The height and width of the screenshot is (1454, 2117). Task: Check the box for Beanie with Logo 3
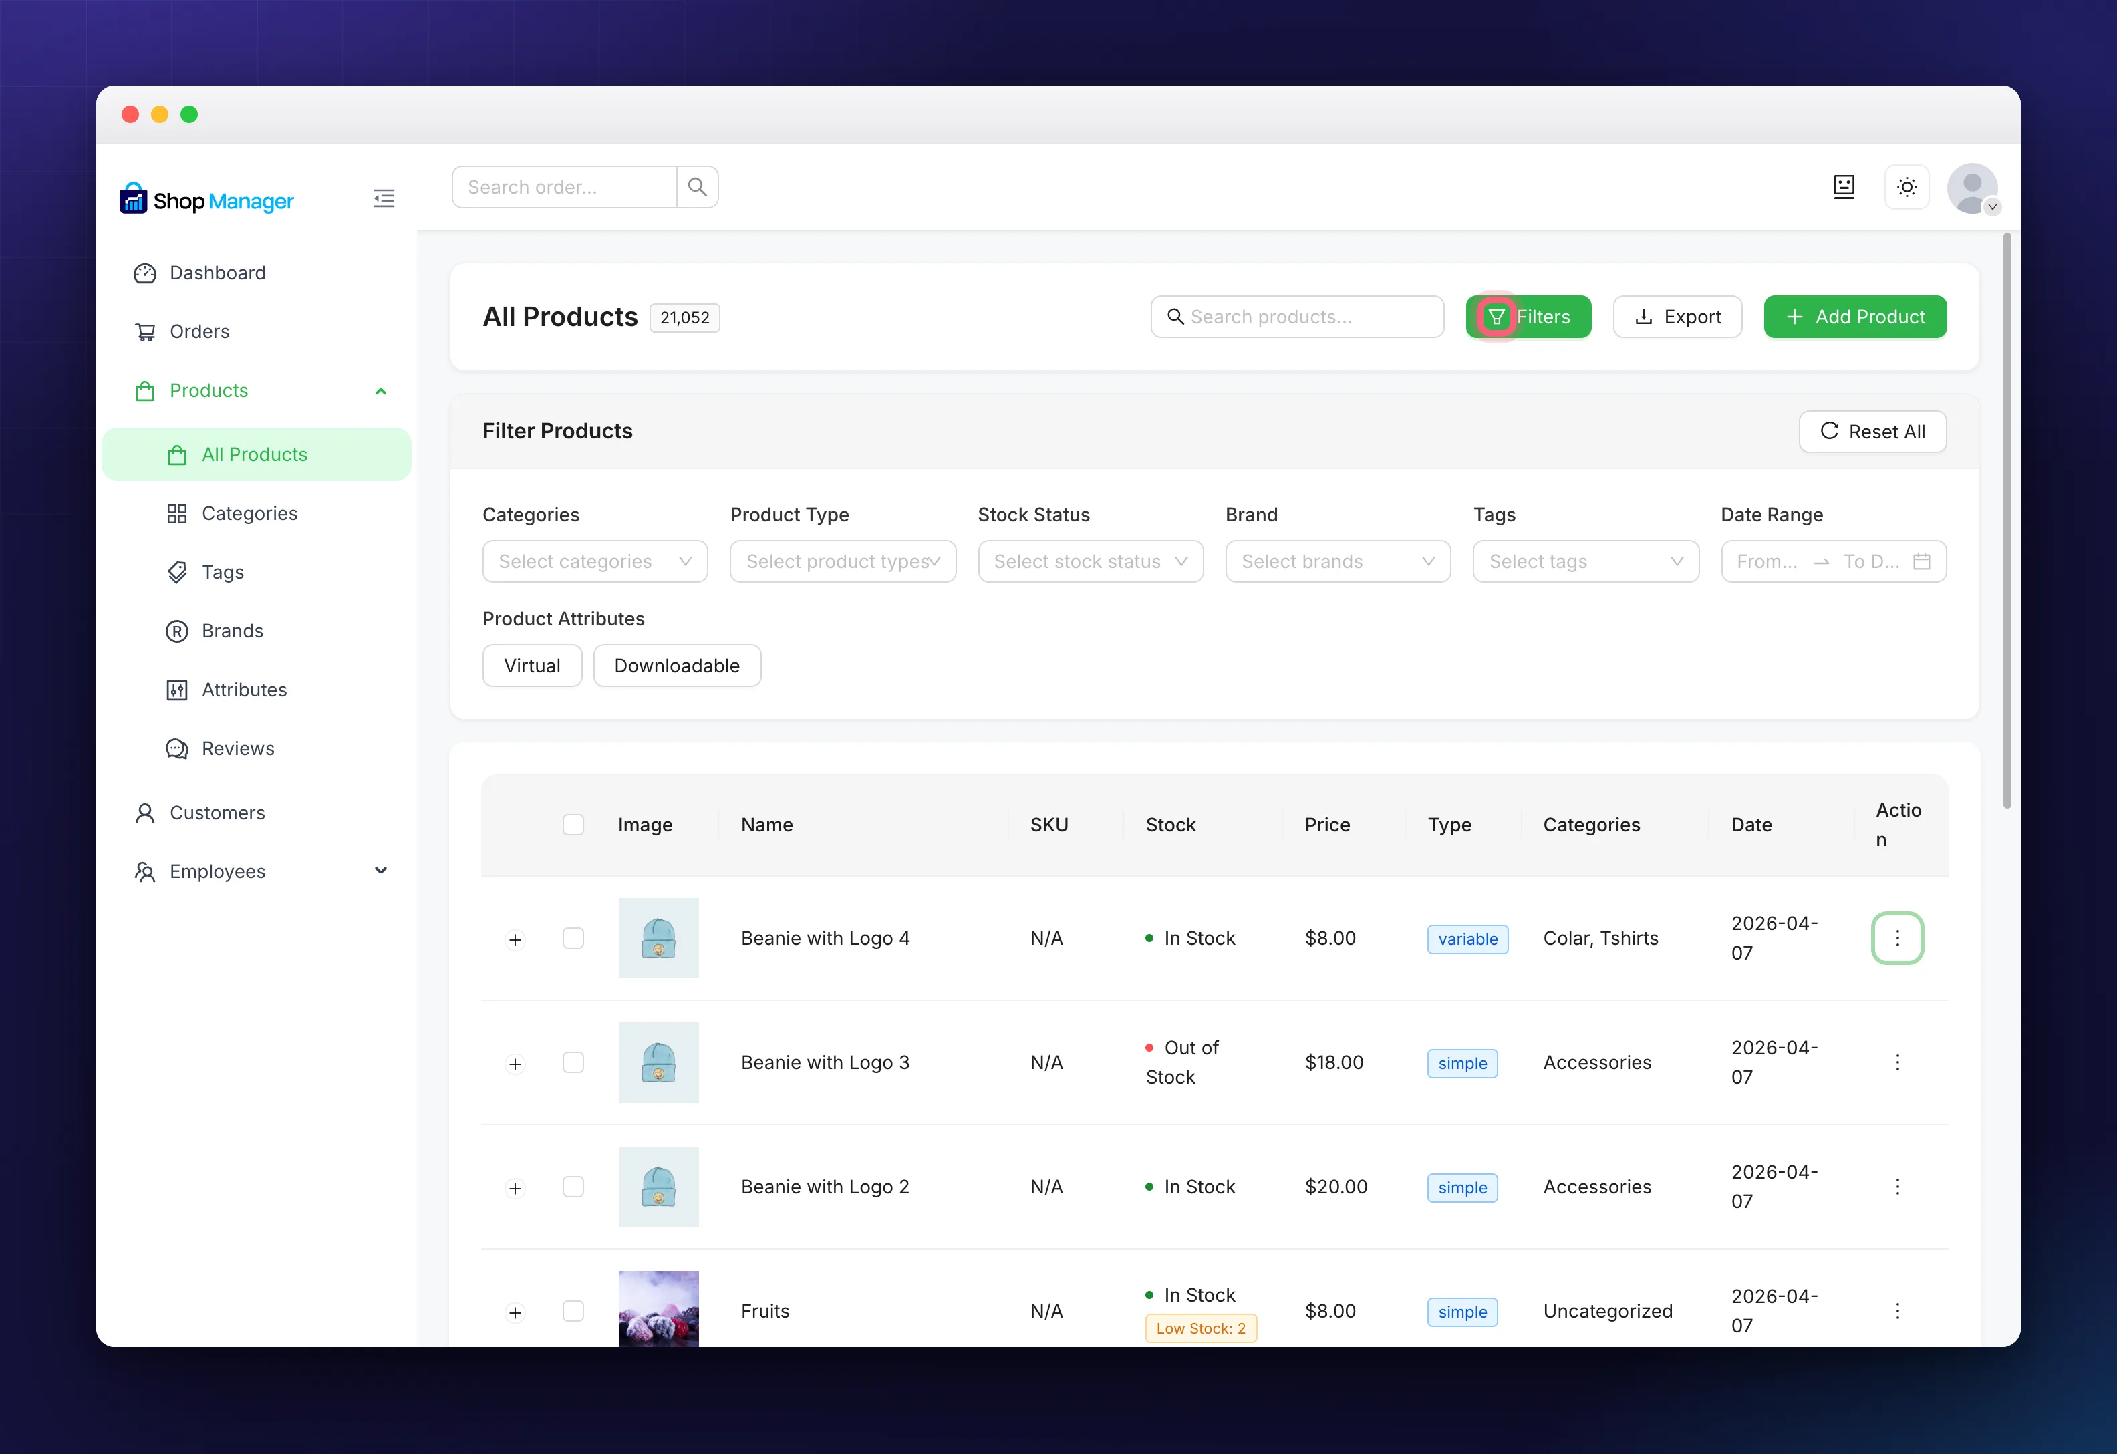coord(573,1062)
